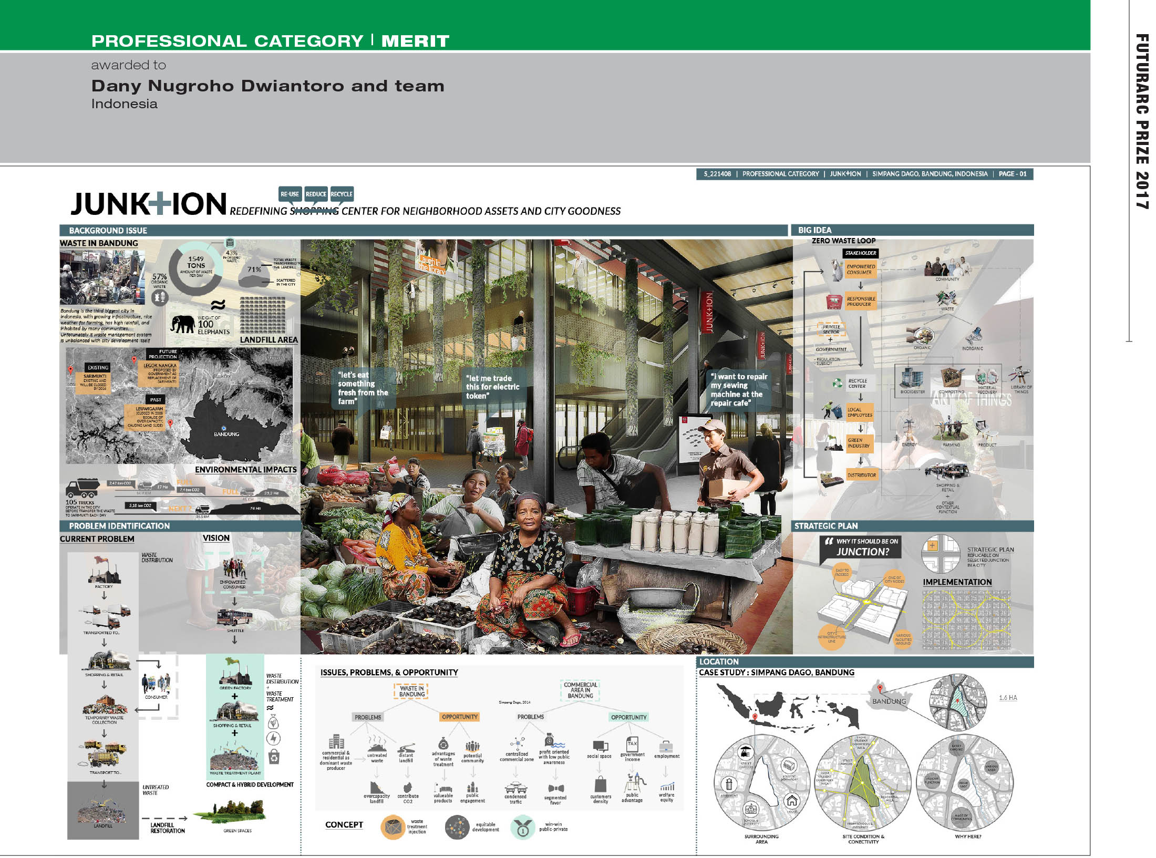Viewport: 1156px width, 858px height.
Task: Select the employment briefcase icon
Action: (666, 747)
